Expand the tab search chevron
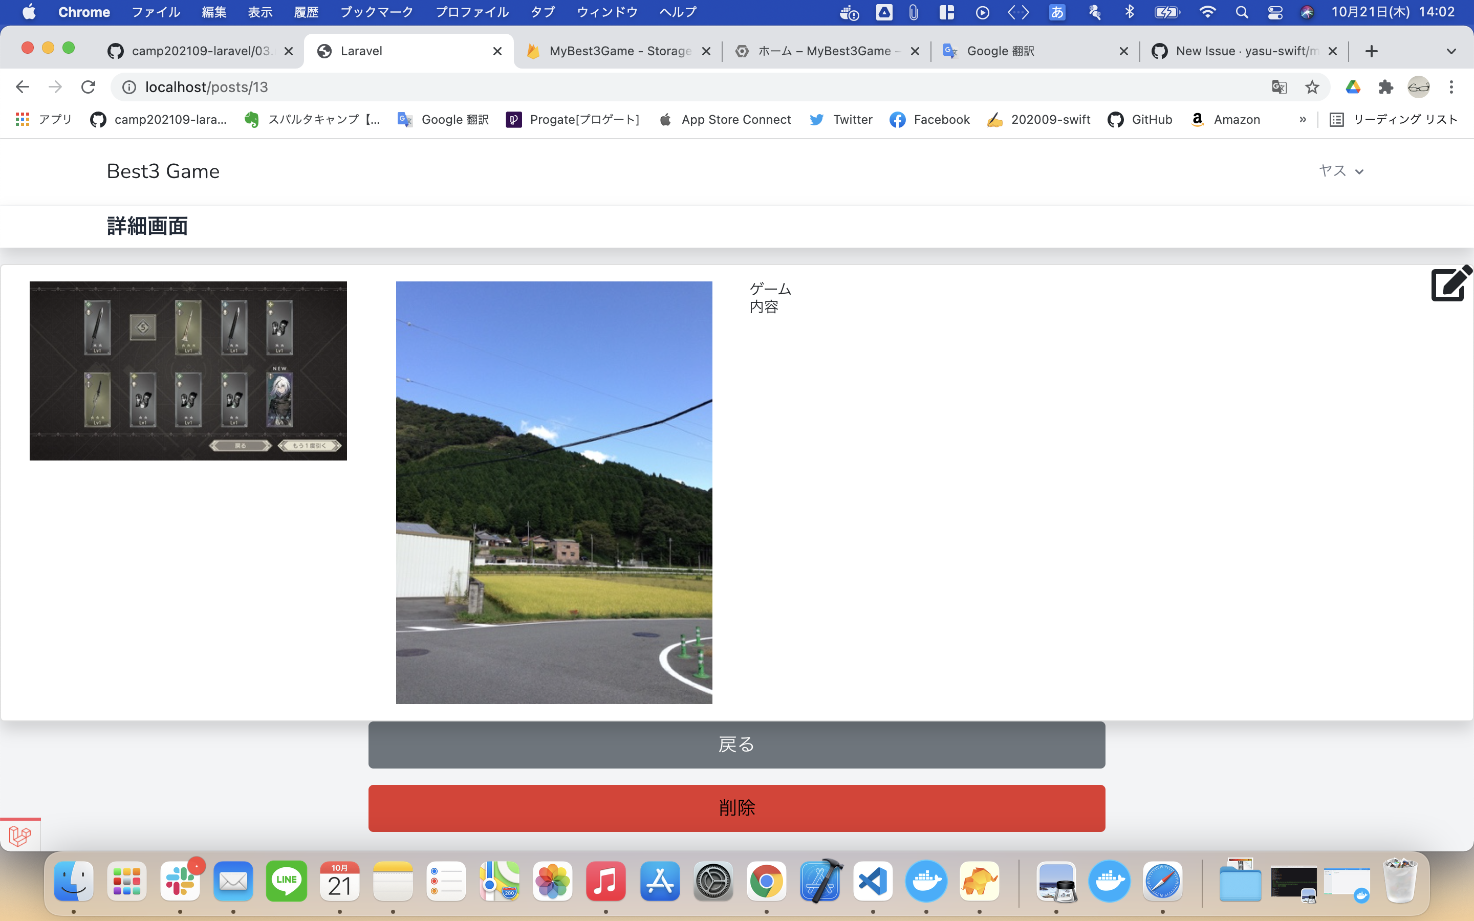 (x=1451, y=51)
